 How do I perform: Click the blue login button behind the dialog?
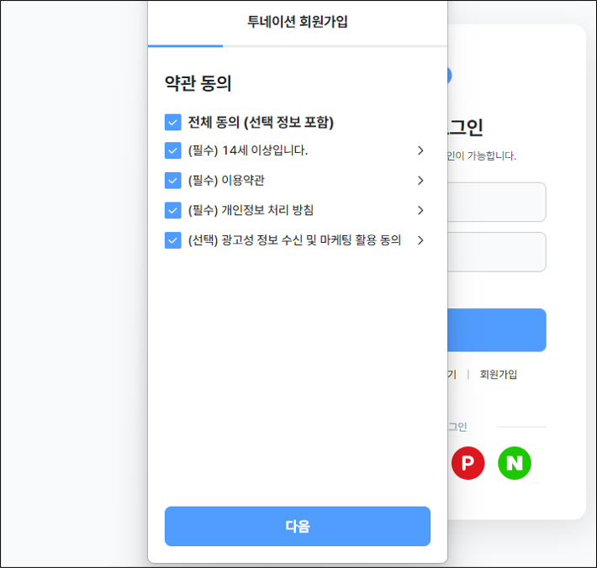497,330
